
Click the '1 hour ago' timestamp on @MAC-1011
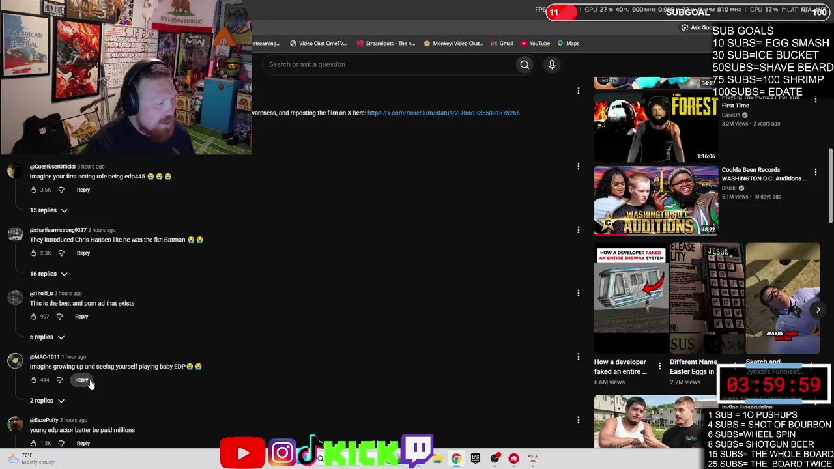pyautogui.click(x=74, y=357)
